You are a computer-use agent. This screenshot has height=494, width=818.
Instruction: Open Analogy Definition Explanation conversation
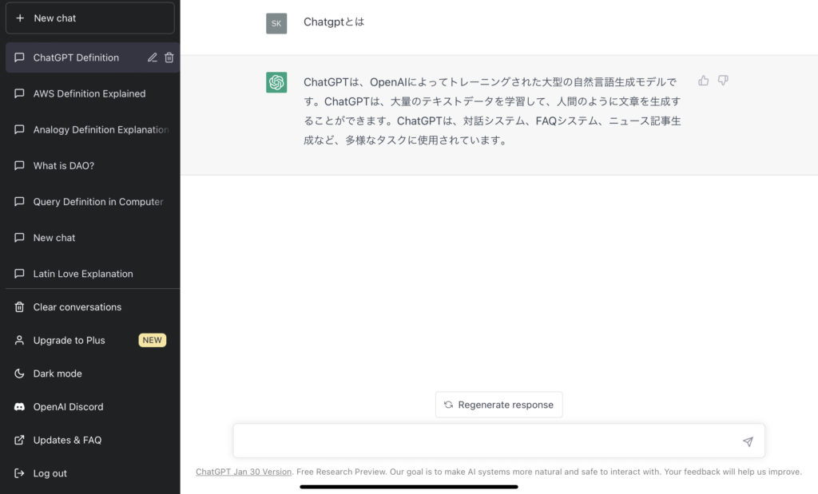point(100,129)
